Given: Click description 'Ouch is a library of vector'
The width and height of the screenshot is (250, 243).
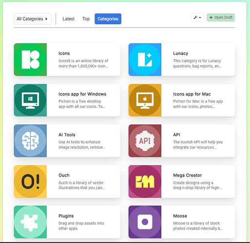Looking at the screenshot, I should [x=81, y=183].
